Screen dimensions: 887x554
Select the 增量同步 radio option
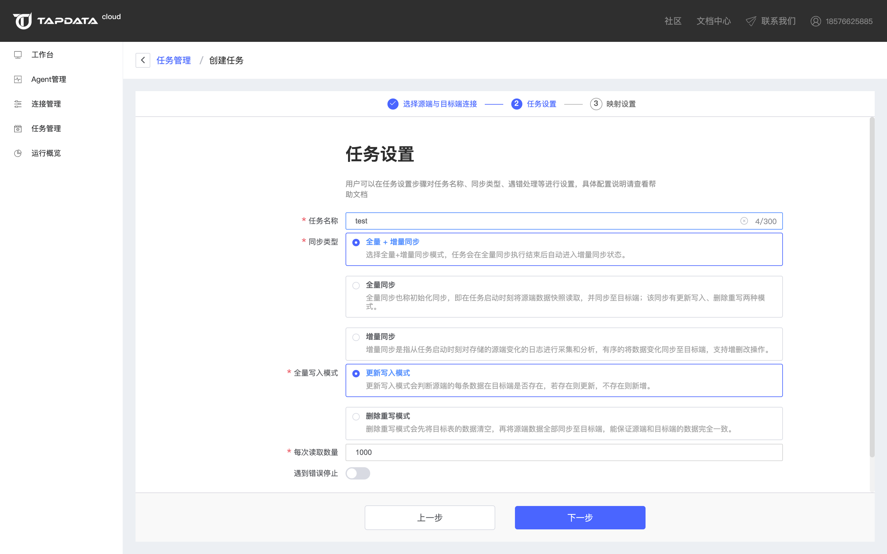[x=356, y=337]
